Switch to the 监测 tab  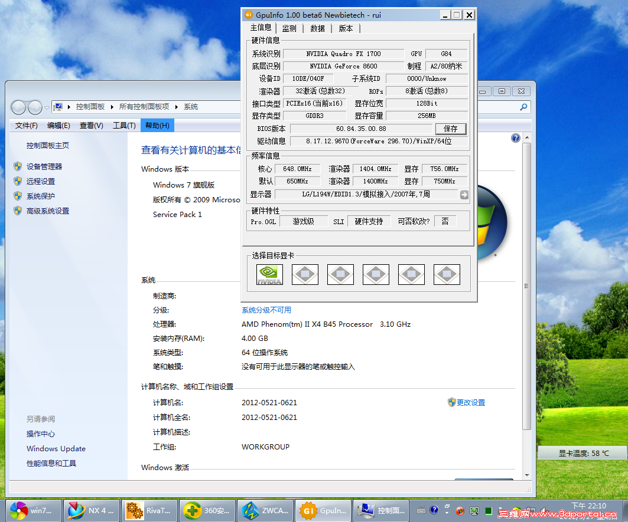[289, 28]
